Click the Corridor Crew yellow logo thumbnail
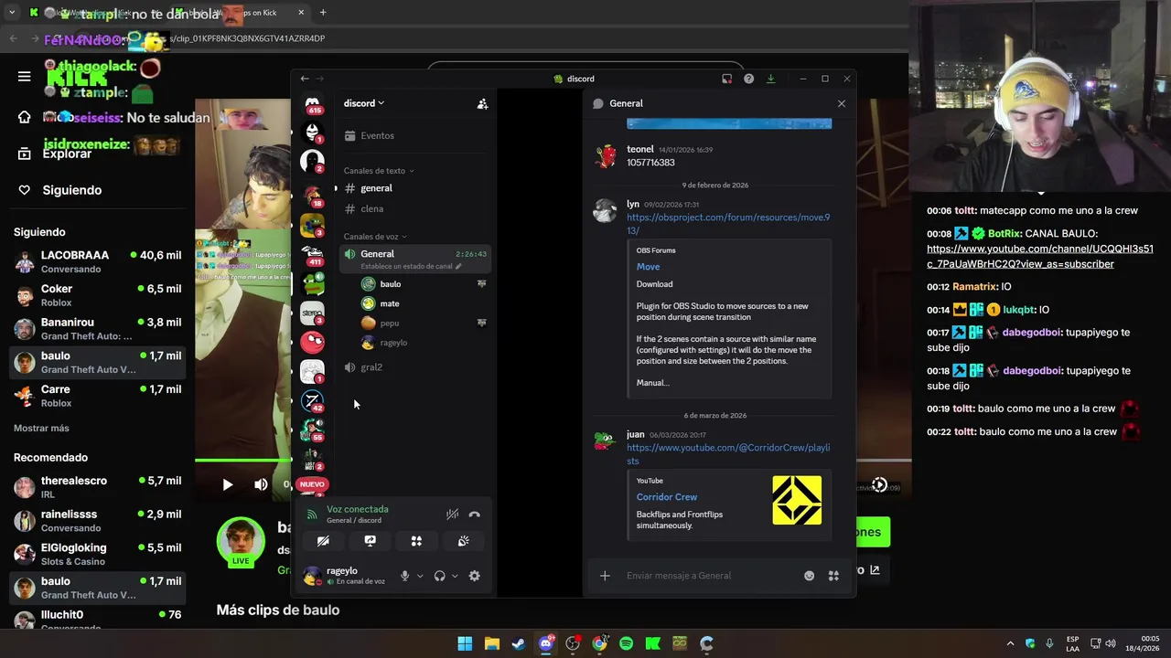Screen dimensions: 1171x658 pyautogui.click(x=797, y=500)
